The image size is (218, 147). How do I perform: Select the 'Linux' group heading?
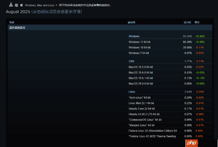(x=132, y=92)
